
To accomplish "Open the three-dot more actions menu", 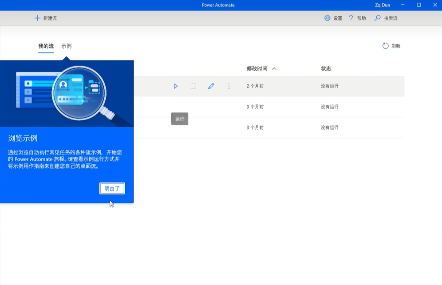I will point(229,86).
